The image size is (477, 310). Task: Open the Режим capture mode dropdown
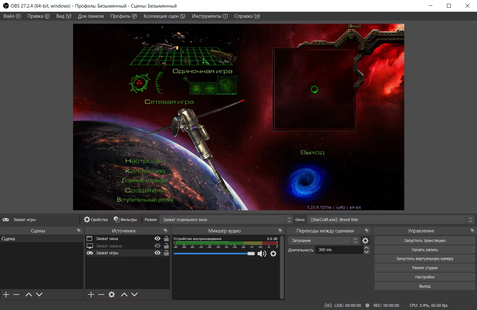(226, 219)
